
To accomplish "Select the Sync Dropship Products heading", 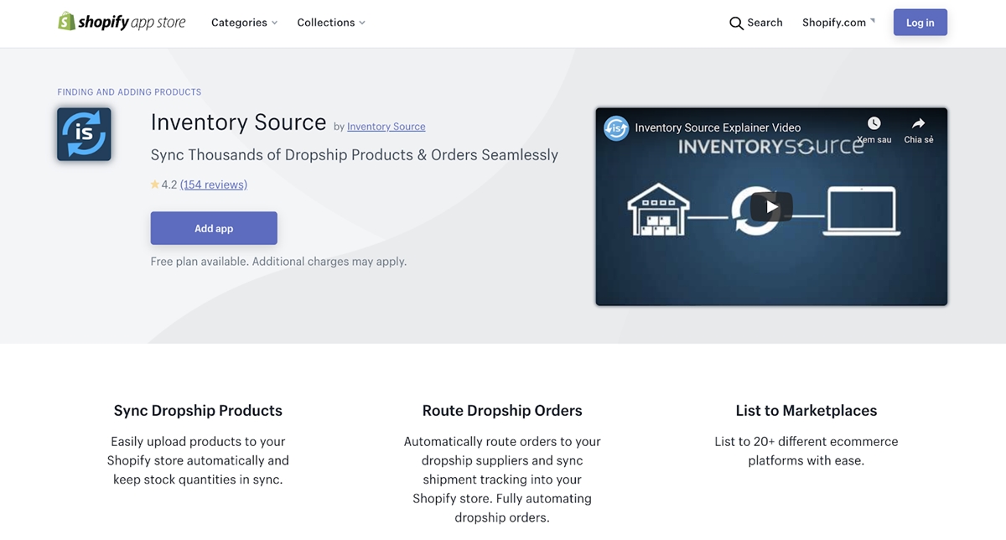I will tap(198, 411).
